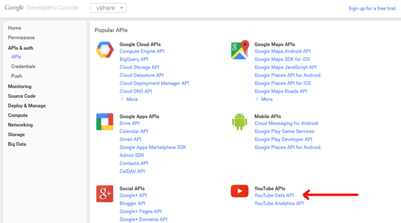Open Permissions in sidebar
The image size is (401, 223).
click(21, 38)
